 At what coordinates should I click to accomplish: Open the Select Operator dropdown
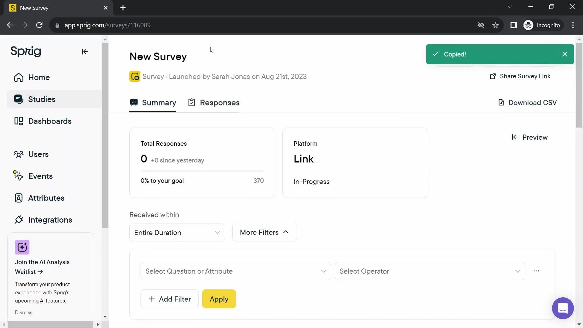pos(430,271)
